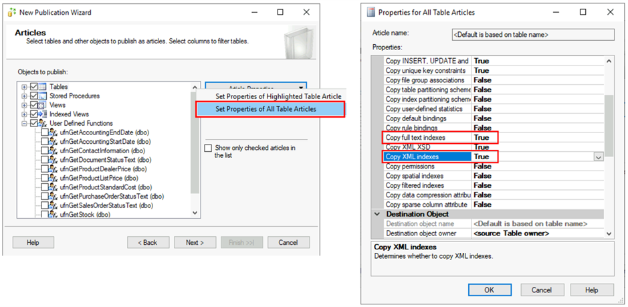This screenshot has width=628, height=307.
Task: Select ufnGetStock (dbo) tree item
Action: tap(85, 215)
